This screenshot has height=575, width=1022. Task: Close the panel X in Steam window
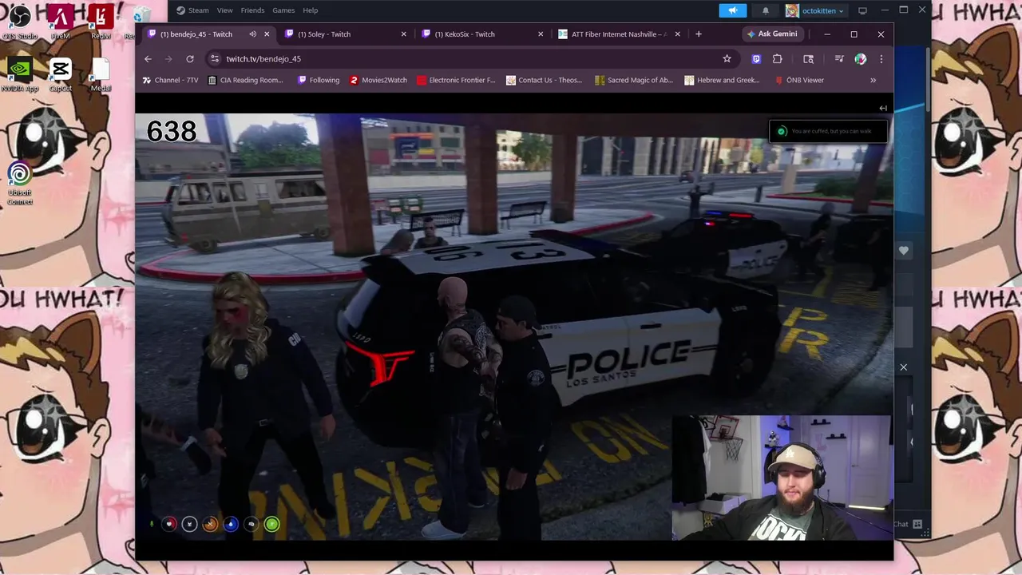click(x=904, y=367)
